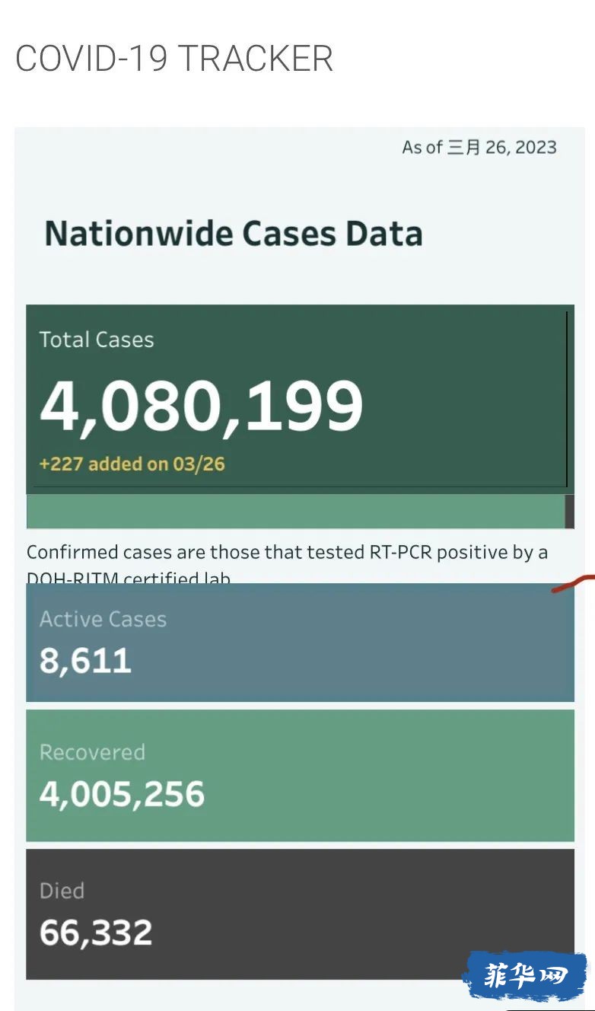Click the +227 added on 03/26 text

coord(132,464)
